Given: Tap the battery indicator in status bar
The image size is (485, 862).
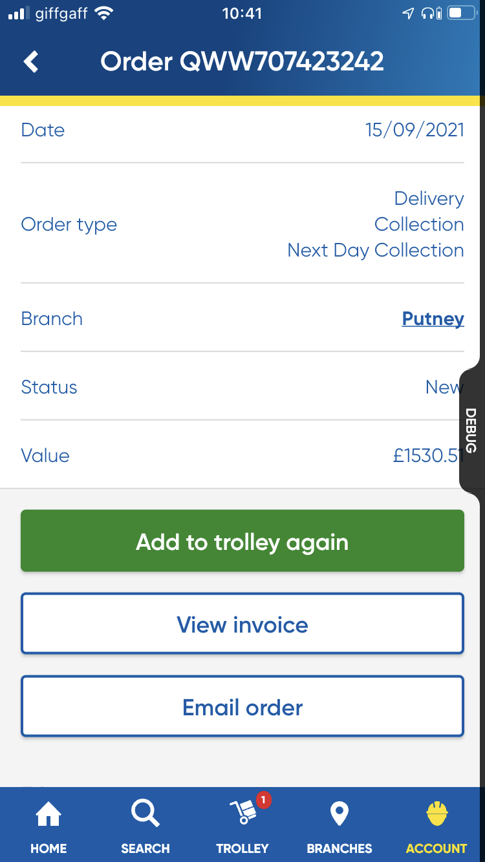Looking at the screenshot, I should point(462,14).
